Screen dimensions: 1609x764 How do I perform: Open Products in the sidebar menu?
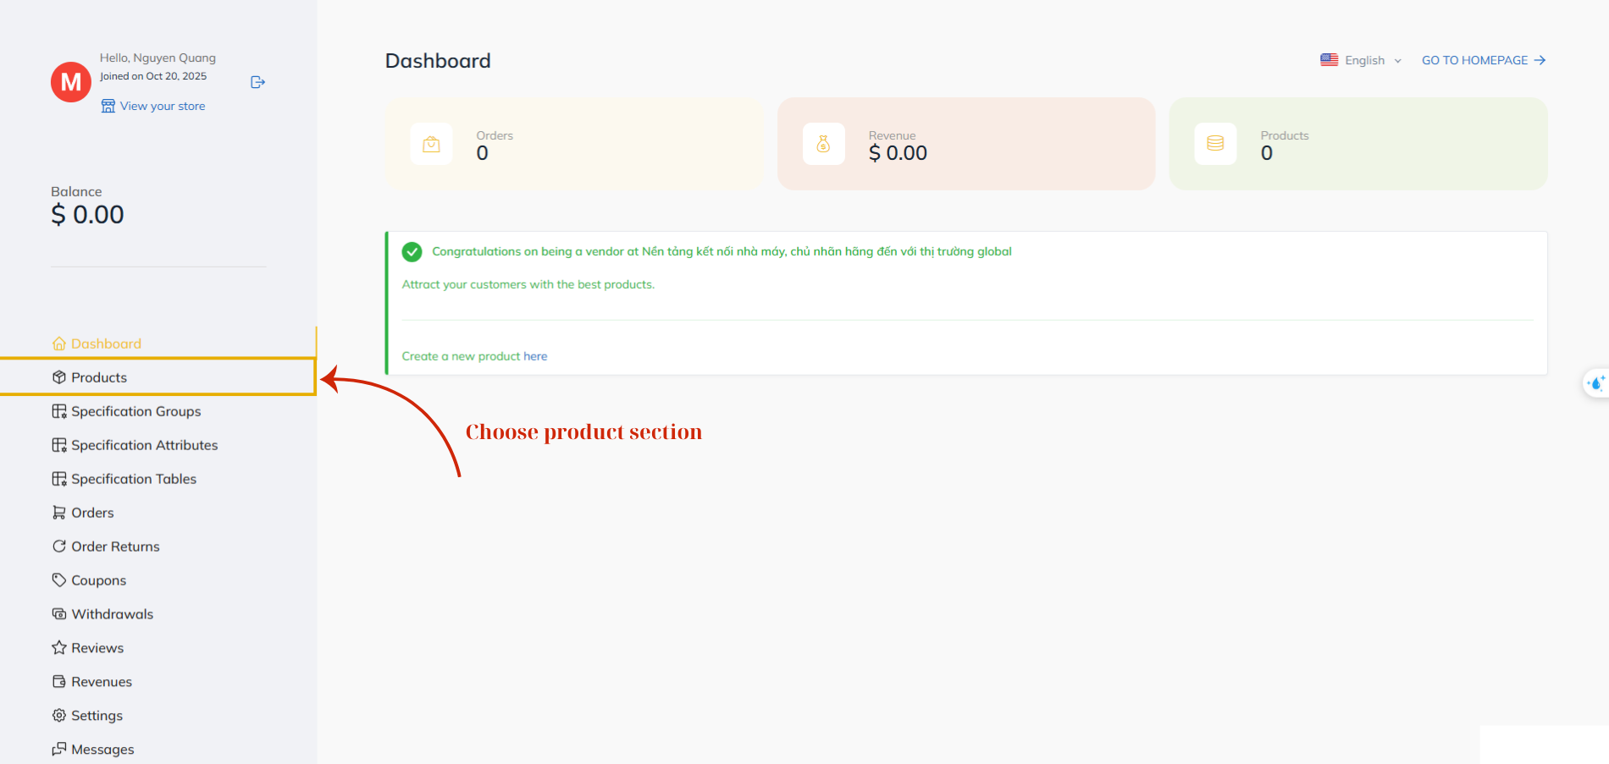point(99,377)
